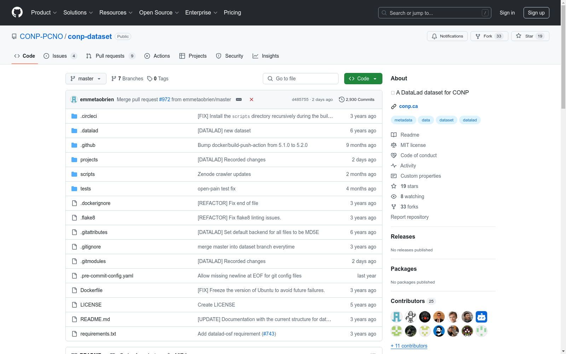This screenshot has width=566, height=354.
Task: Open the green Code clone dropdown
Action: click(363, 79)
